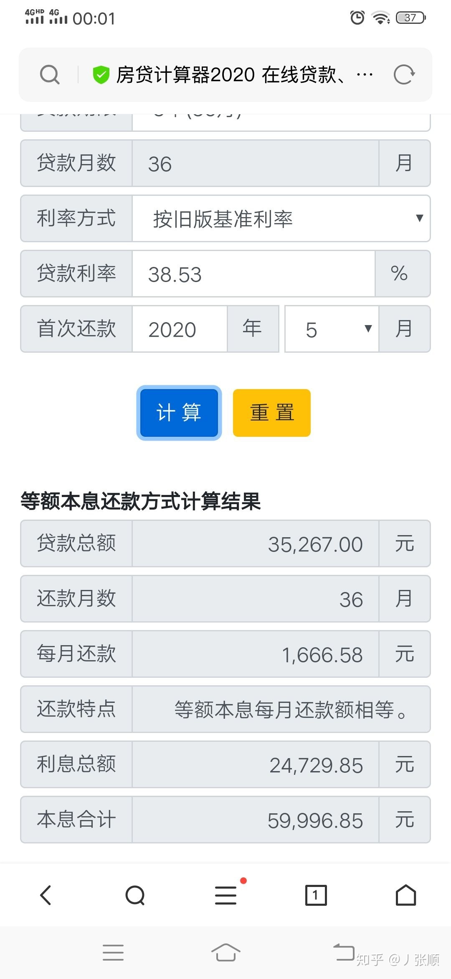Edit the 贷款利率 field showing 38.53

tap(253, 274)
